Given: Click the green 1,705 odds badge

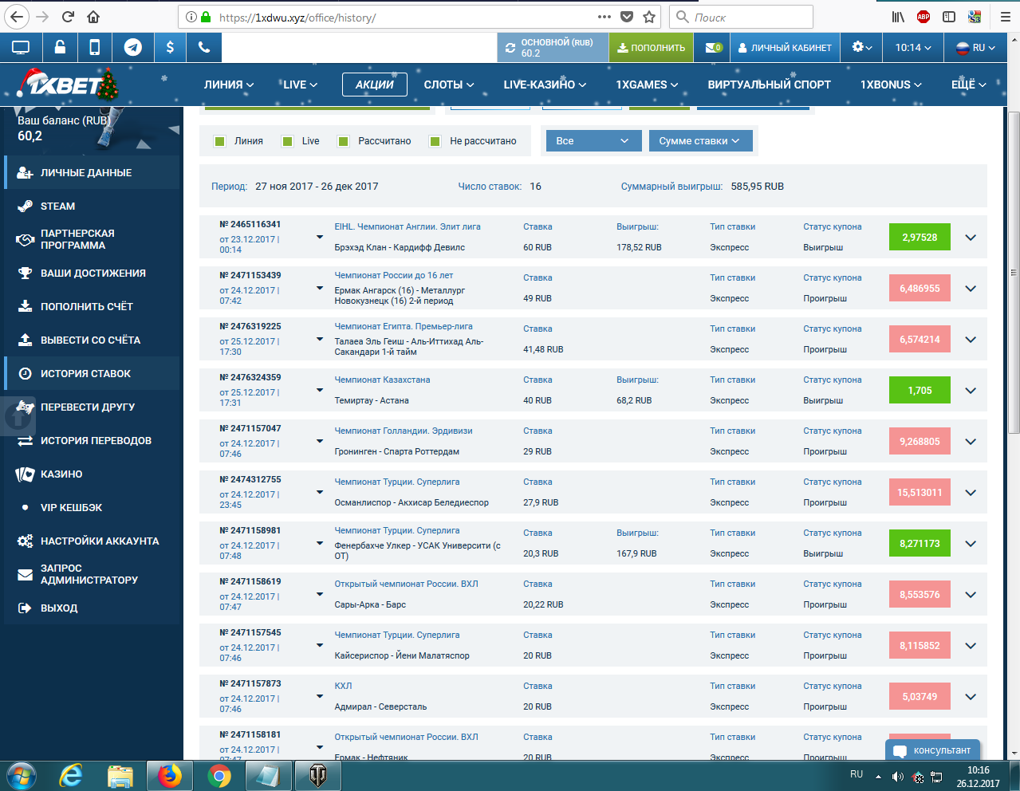Looking at the screenshot, I should point(920,391).
